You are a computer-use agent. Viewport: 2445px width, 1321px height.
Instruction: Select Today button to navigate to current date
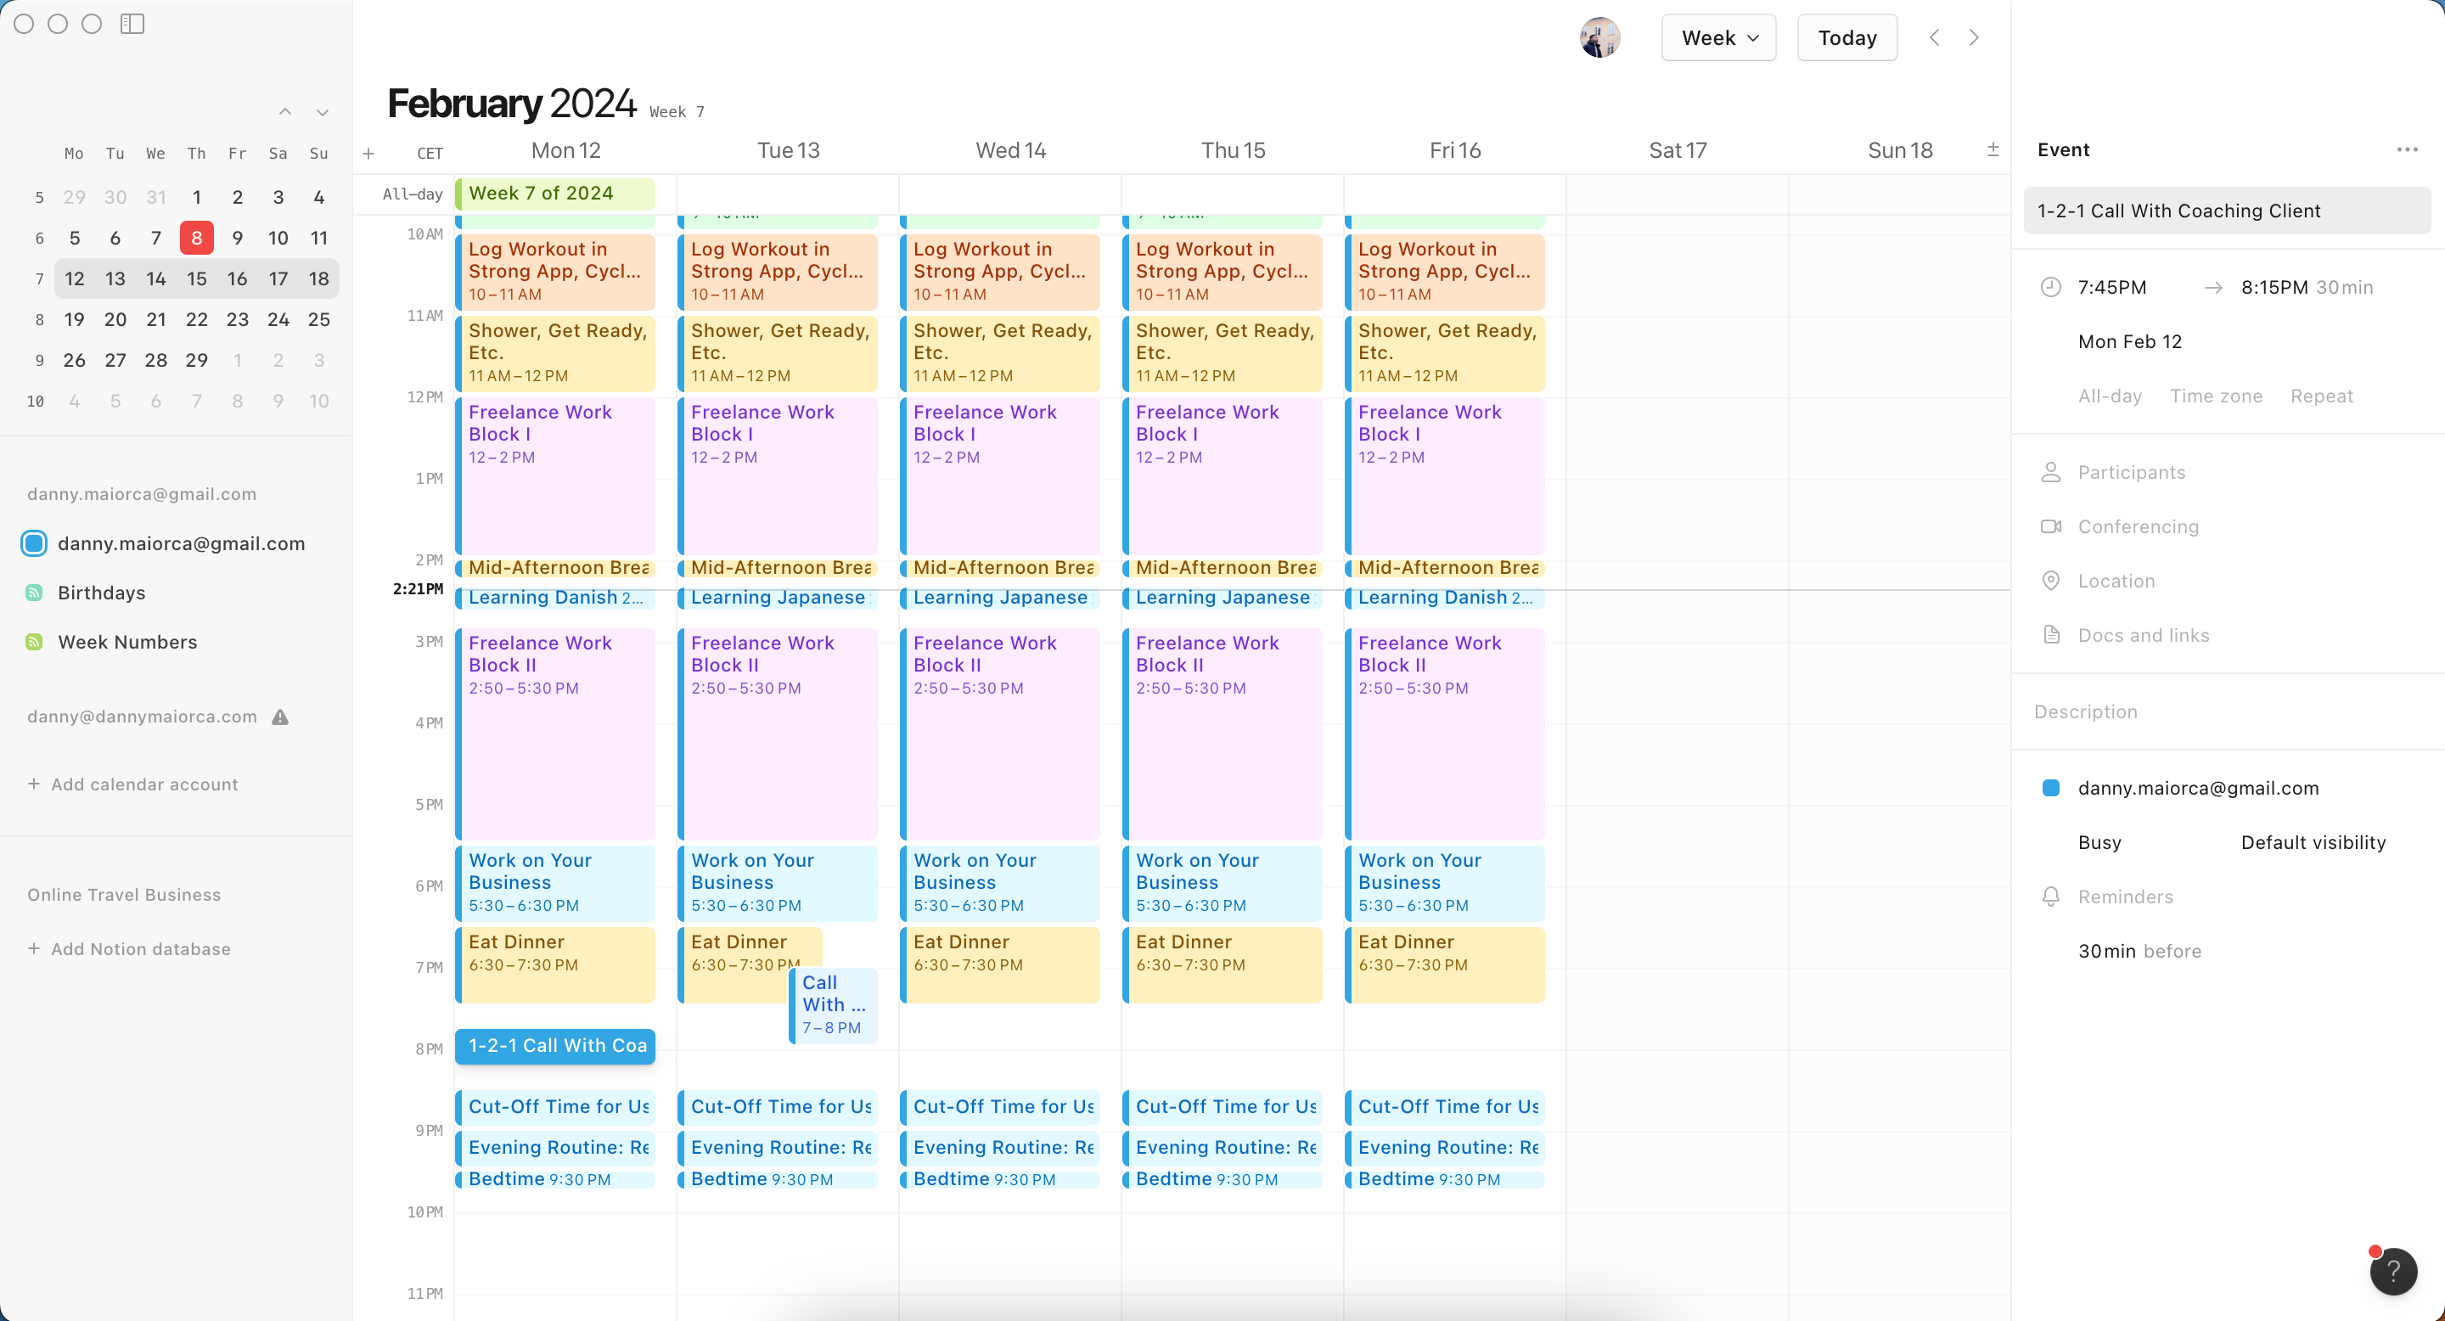(x=1846, y=36)
